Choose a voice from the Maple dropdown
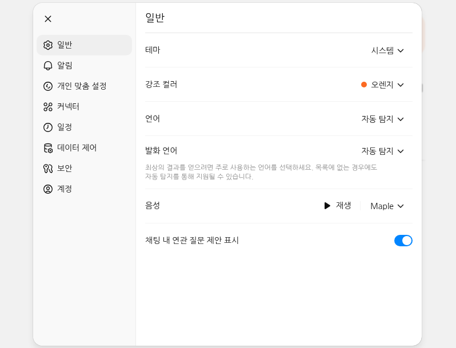The height and width of the screenshot is (348, 456). click(x=387, y=206)
